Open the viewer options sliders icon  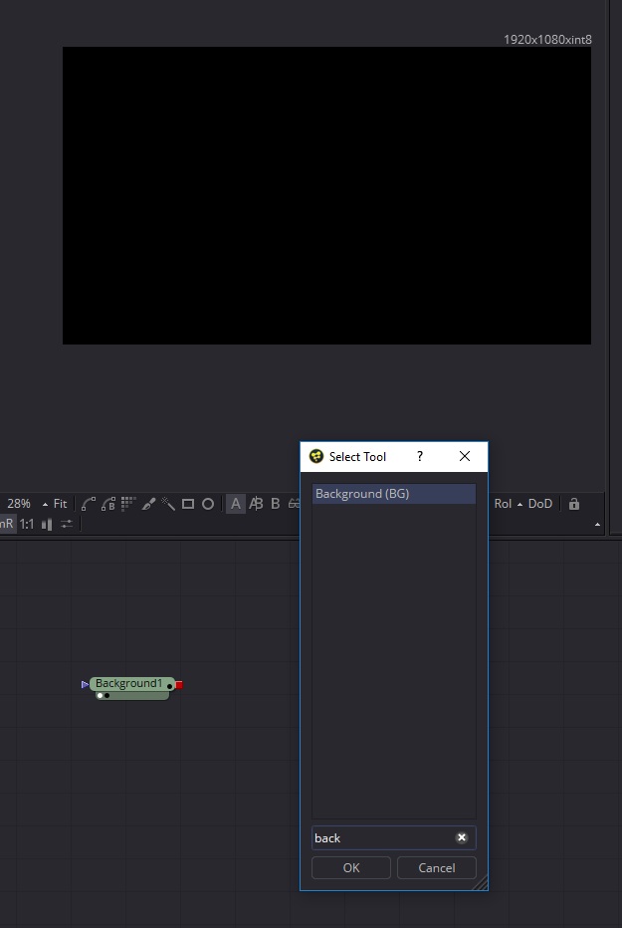click(x=67, y=524)
